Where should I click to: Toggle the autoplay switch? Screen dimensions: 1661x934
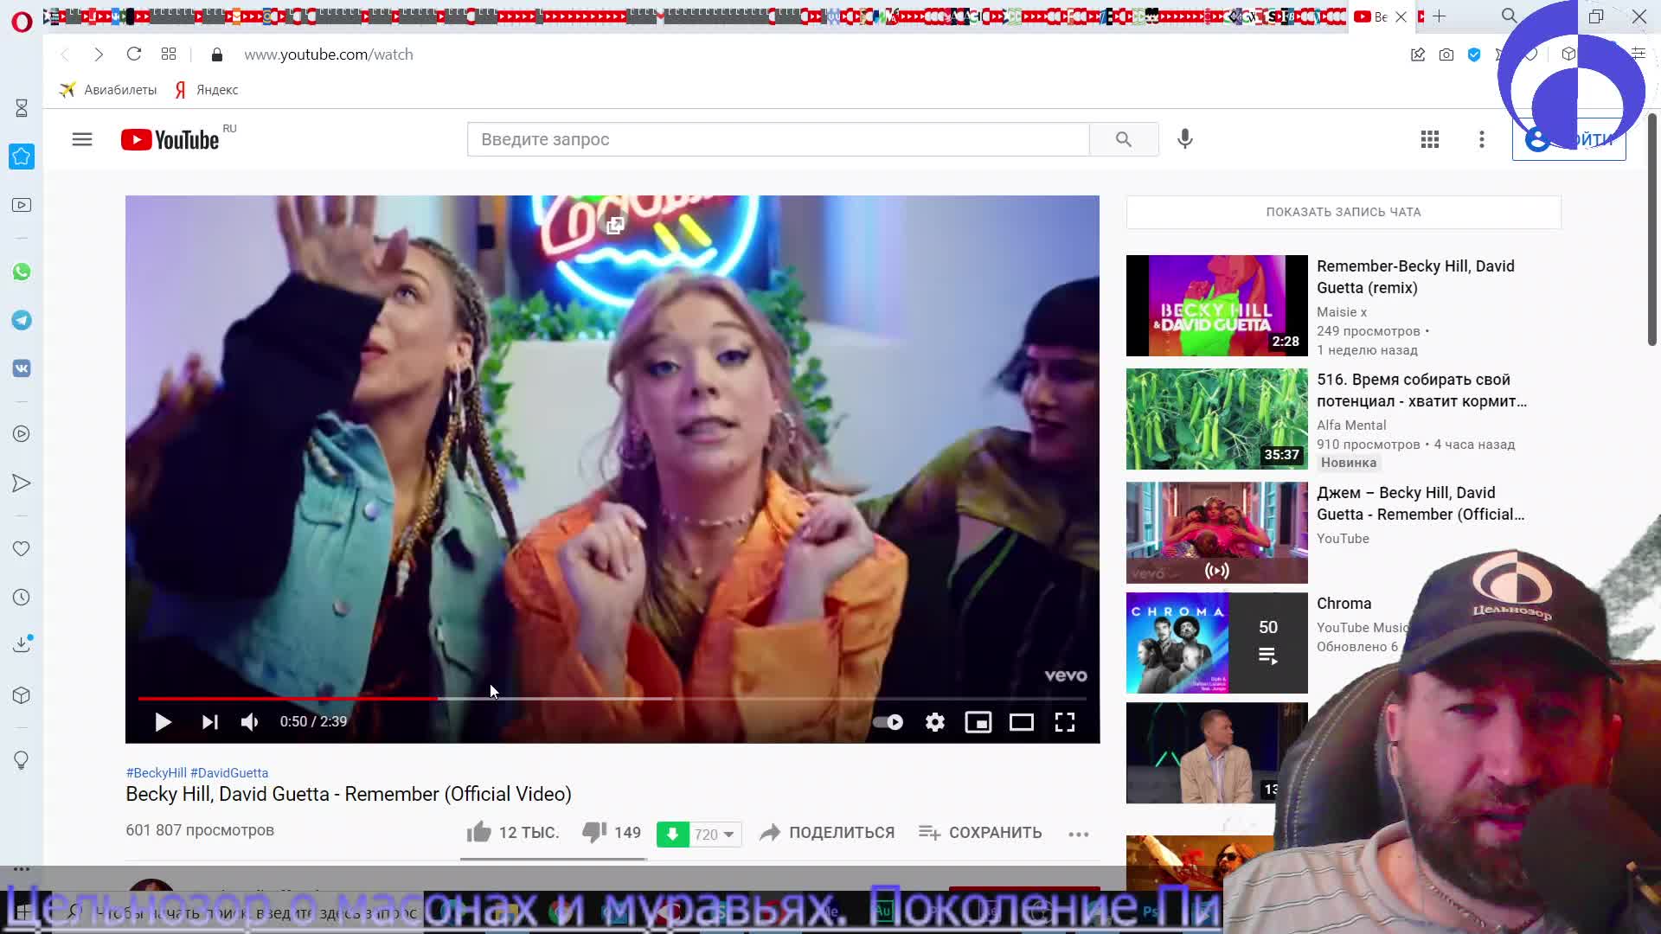888,722
